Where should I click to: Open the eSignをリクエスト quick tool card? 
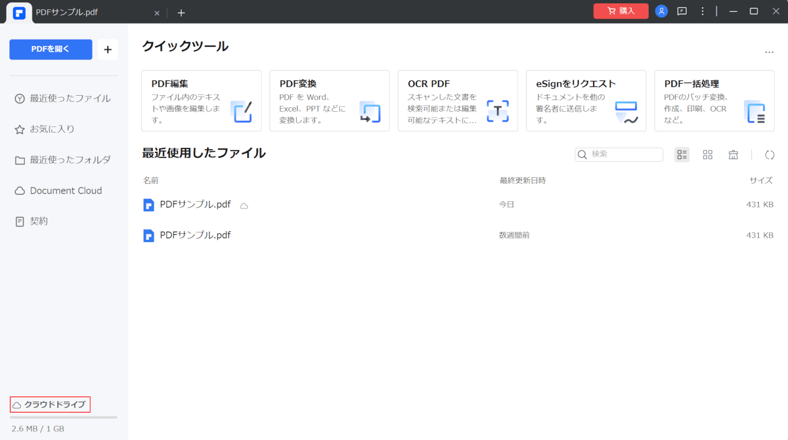coord(586,101)
